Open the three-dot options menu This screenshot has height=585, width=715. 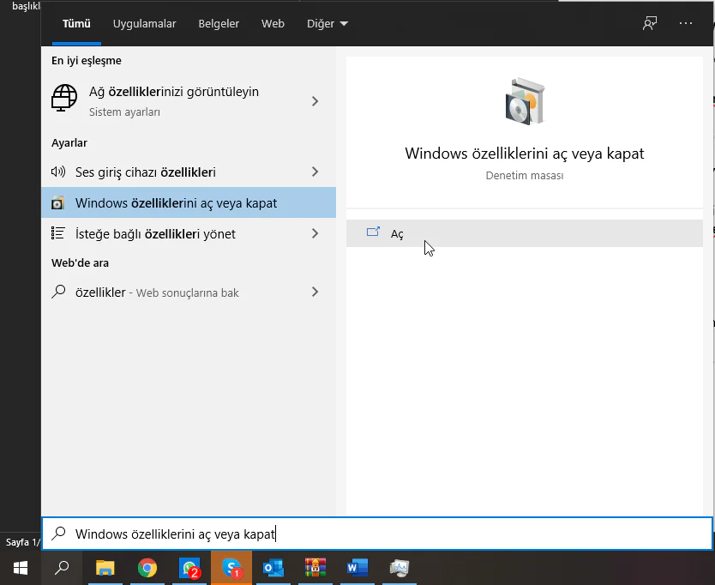[686, 23]
